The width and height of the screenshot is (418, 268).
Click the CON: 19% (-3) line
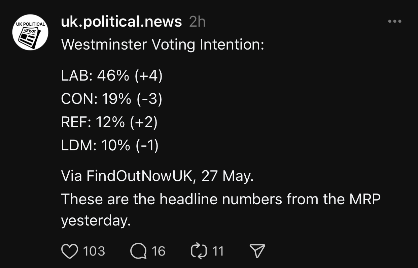tap(111, 99)
